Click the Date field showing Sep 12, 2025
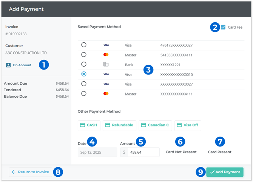Viewport: 253px width, 182px height. coord(97,152)
